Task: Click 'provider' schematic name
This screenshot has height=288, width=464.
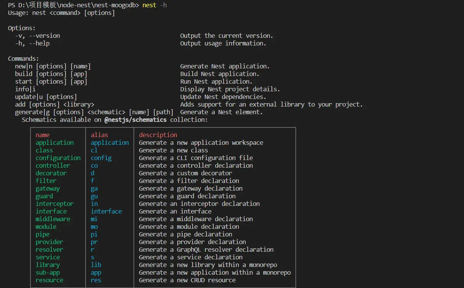Action: tap(49, 242)
